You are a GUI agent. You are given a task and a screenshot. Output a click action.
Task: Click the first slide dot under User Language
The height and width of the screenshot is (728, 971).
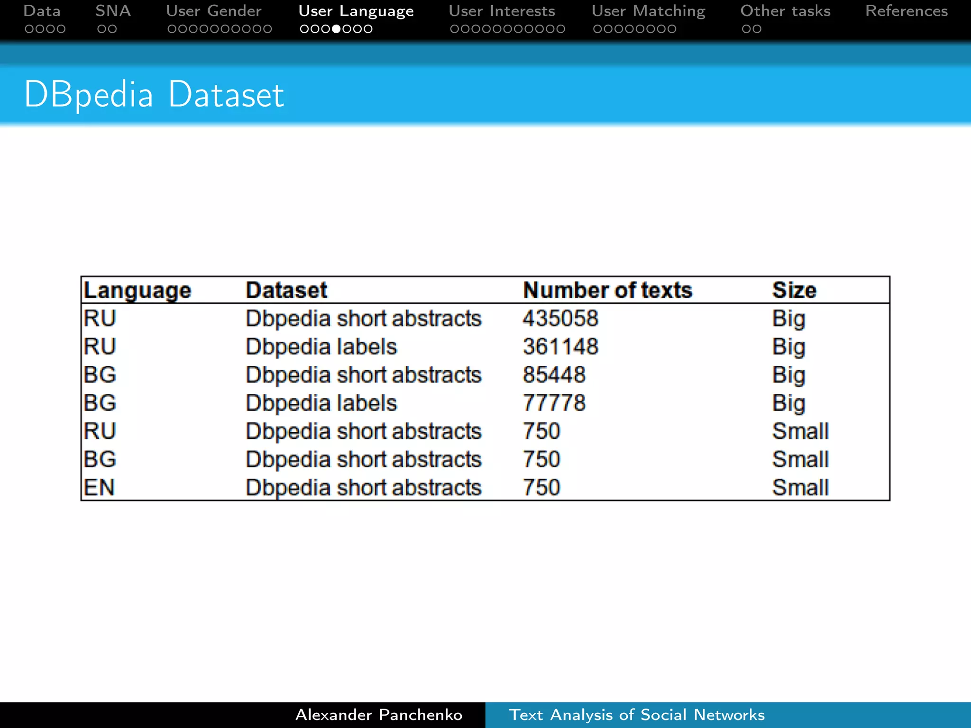304,29
